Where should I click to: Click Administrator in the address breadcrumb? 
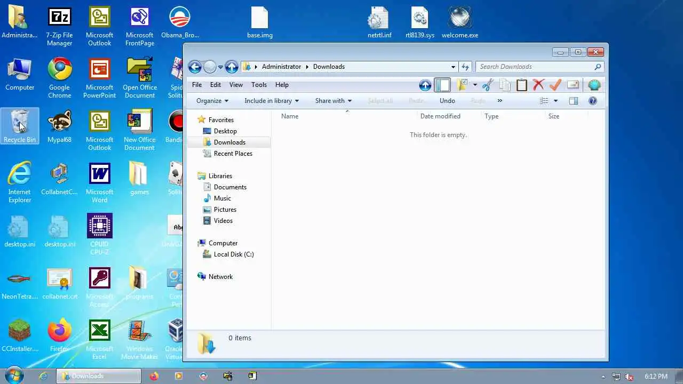point(281,67)
